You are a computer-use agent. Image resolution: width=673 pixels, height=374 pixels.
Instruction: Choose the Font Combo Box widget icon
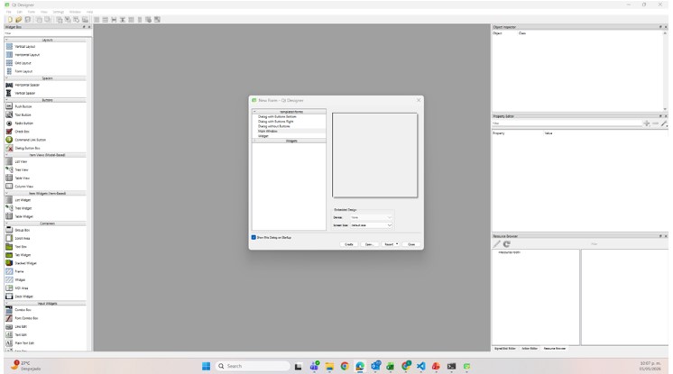pos(9,318)
